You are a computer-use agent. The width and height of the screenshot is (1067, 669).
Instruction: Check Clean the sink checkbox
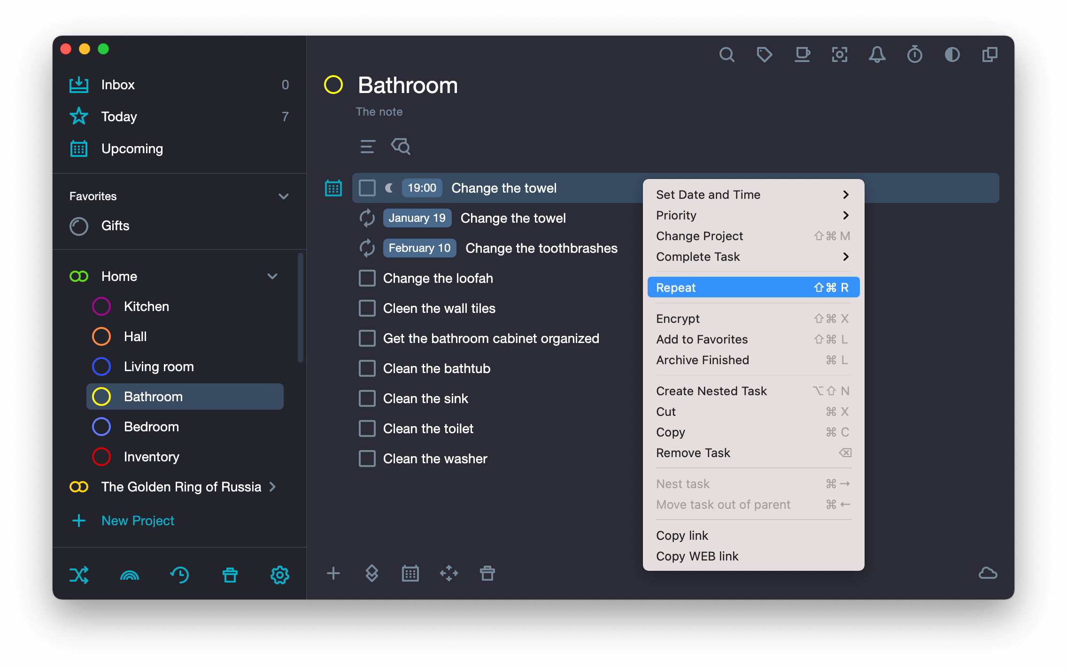tap(367, 398)
